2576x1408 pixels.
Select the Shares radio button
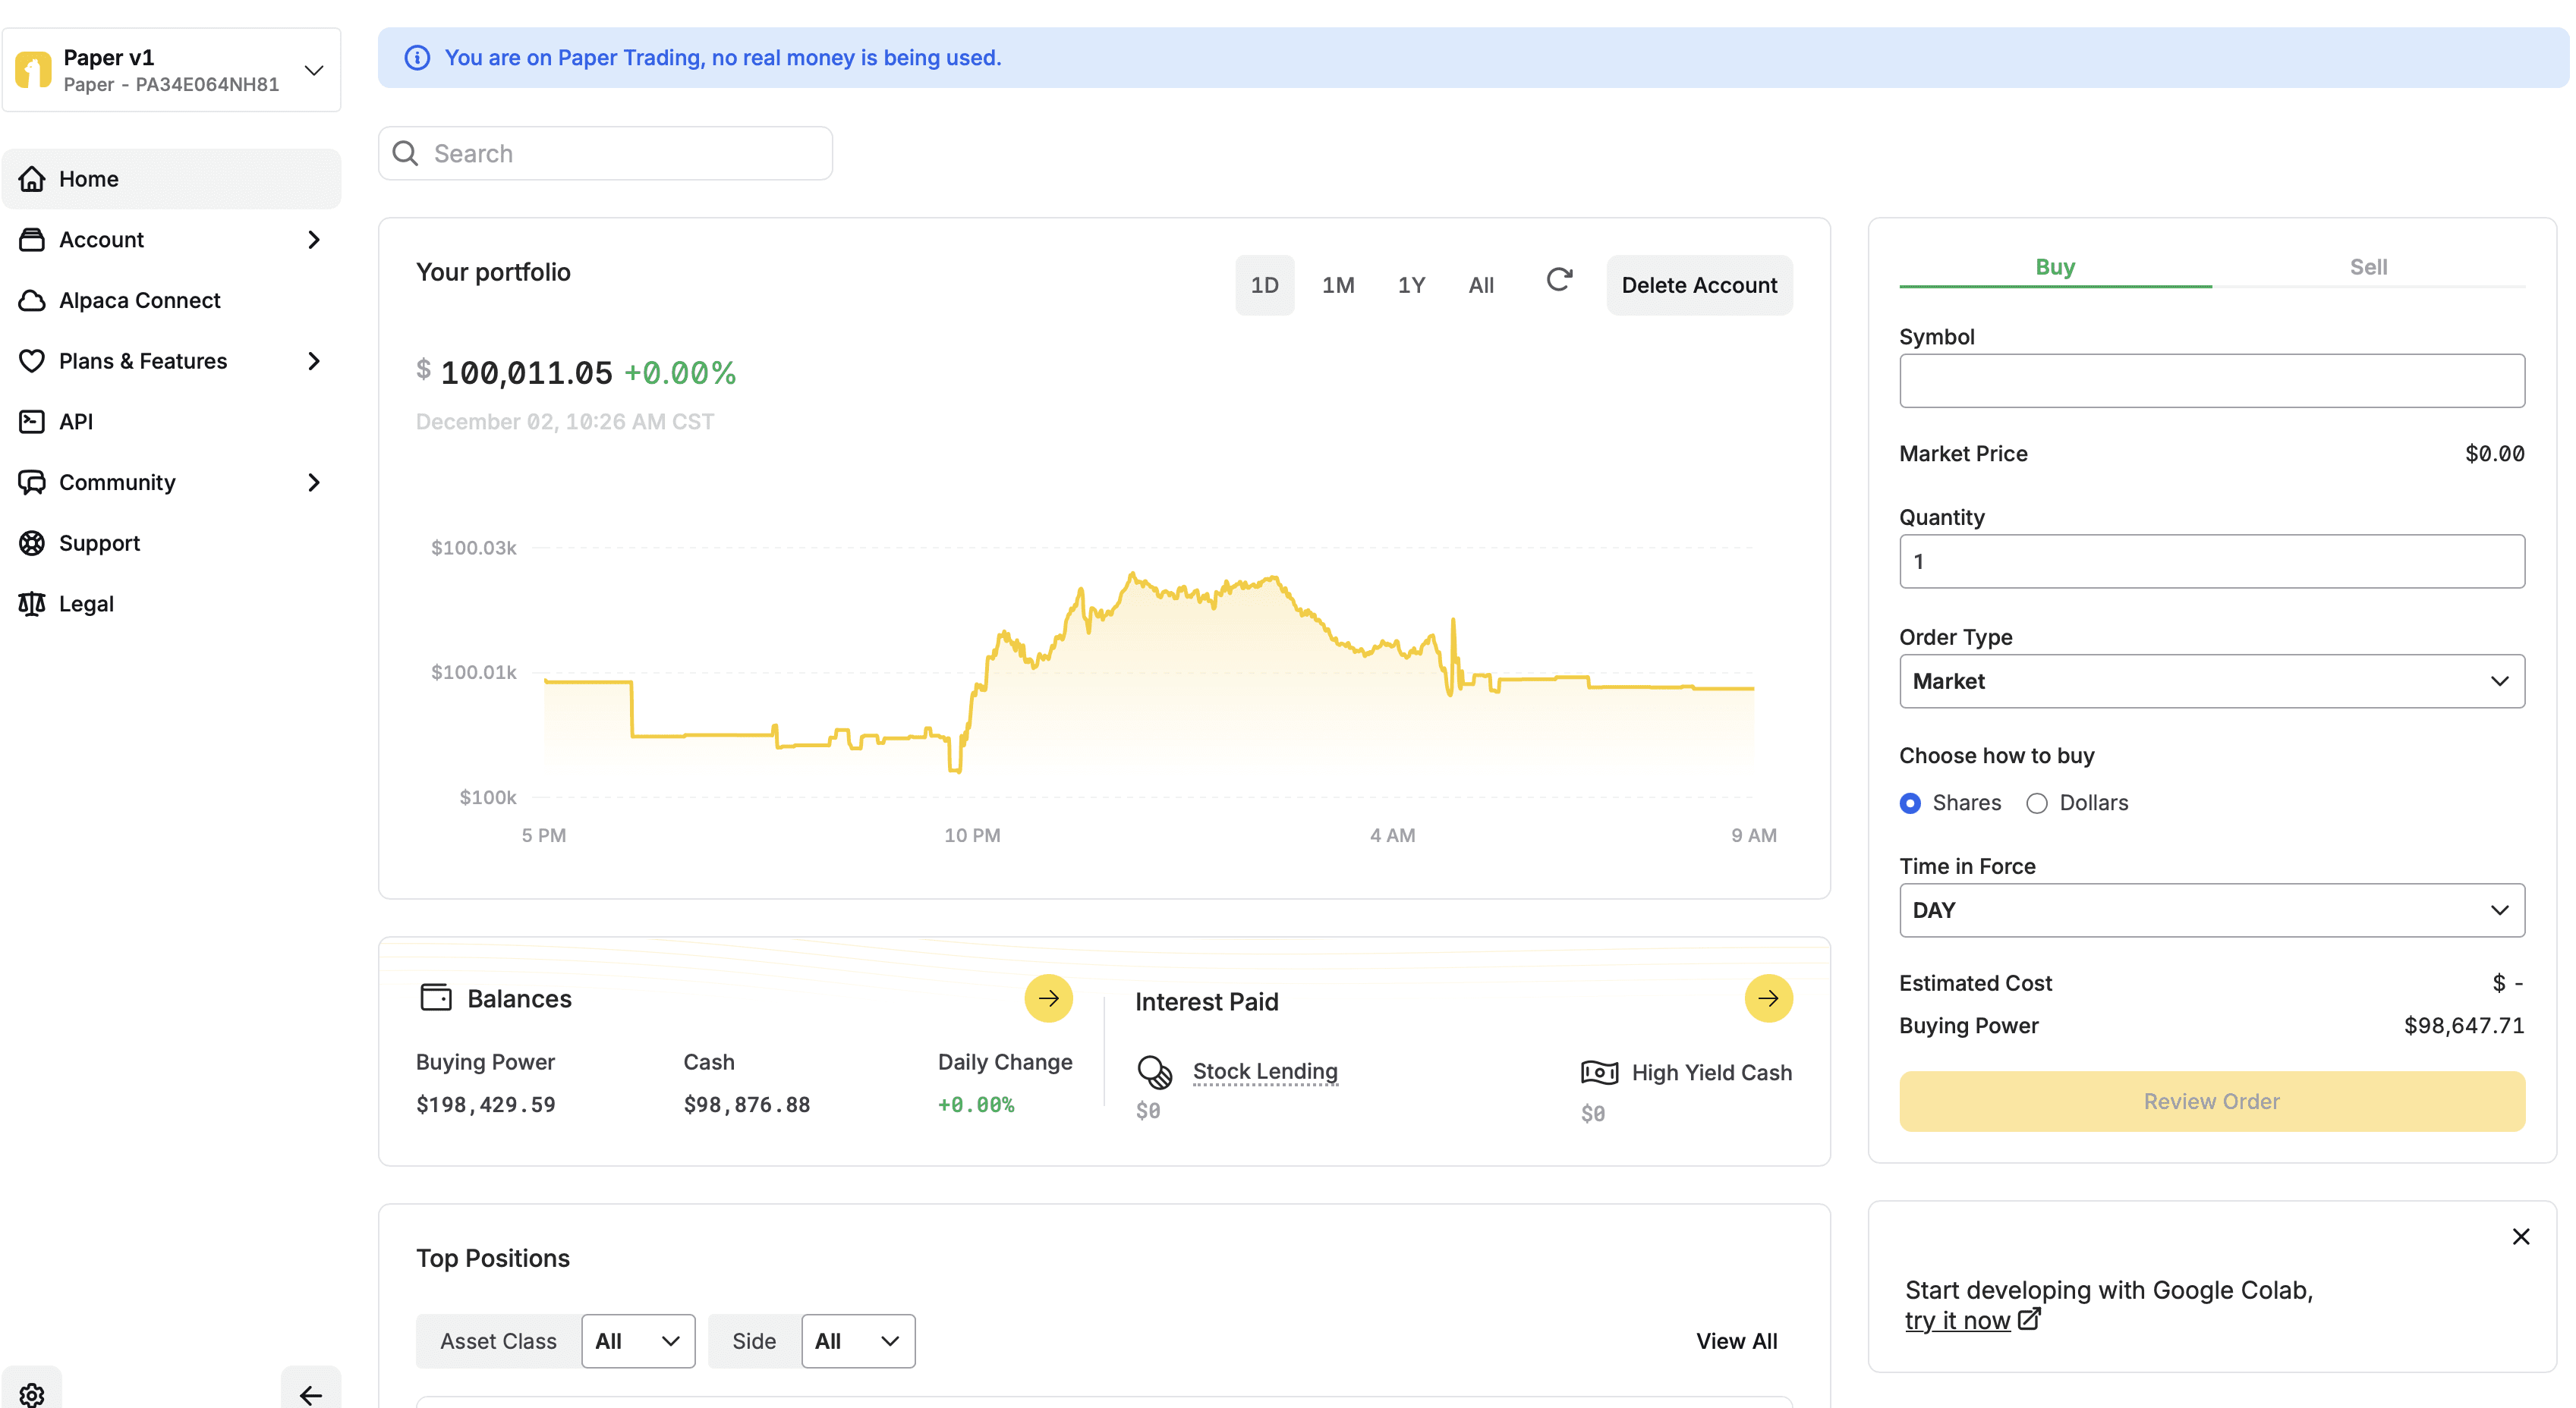pyautogui.click(x=1910, y=803)
